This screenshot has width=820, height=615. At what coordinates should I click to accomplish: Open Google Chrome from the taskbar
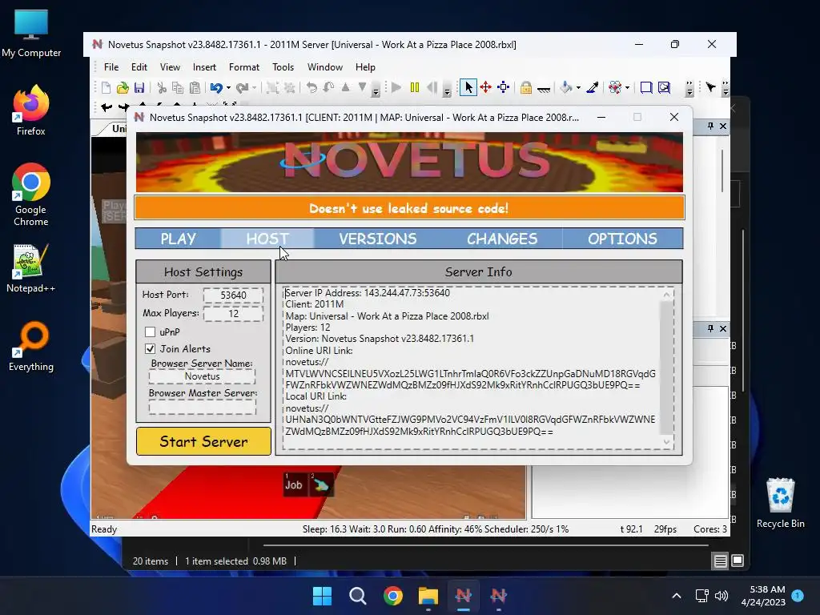(x=392, y=596)
